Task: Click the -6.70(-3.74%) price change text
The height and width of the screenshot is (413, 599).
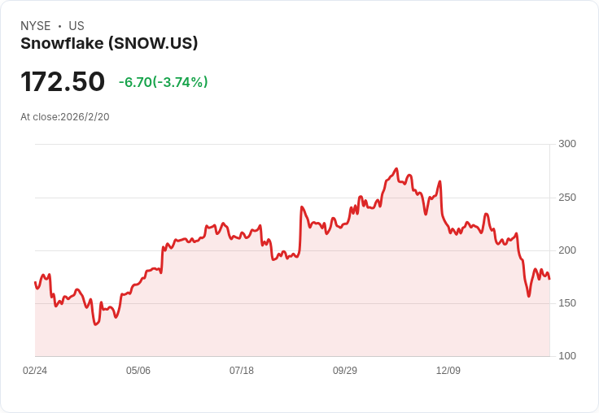Action: click(x=163, y=82)
